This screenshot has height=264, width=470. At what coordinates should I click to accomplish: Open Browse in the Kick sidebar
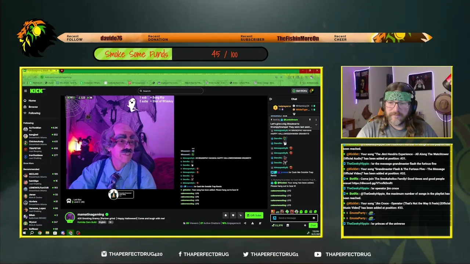click(x=31, y=107)
